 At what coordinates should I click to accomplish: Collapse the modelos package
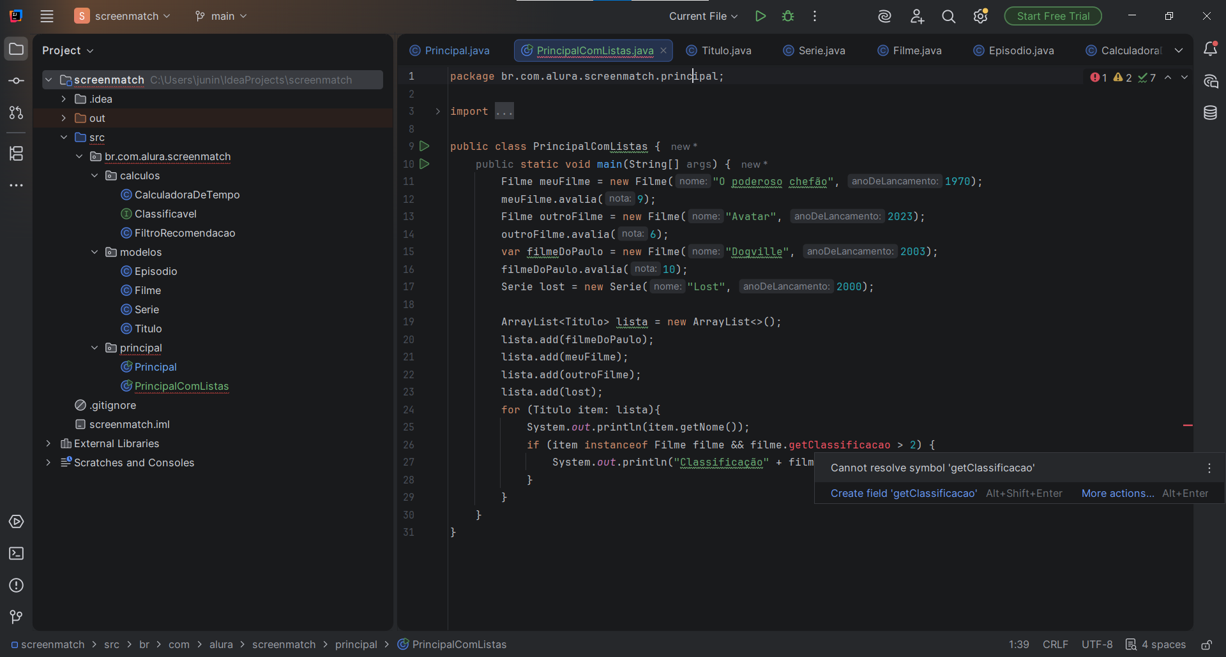pos(95,252)
